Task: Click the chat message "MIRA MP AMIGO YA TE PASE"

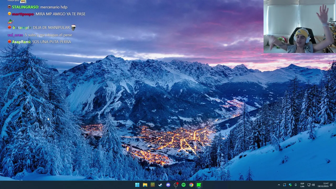Action: [x=60, y=14]
